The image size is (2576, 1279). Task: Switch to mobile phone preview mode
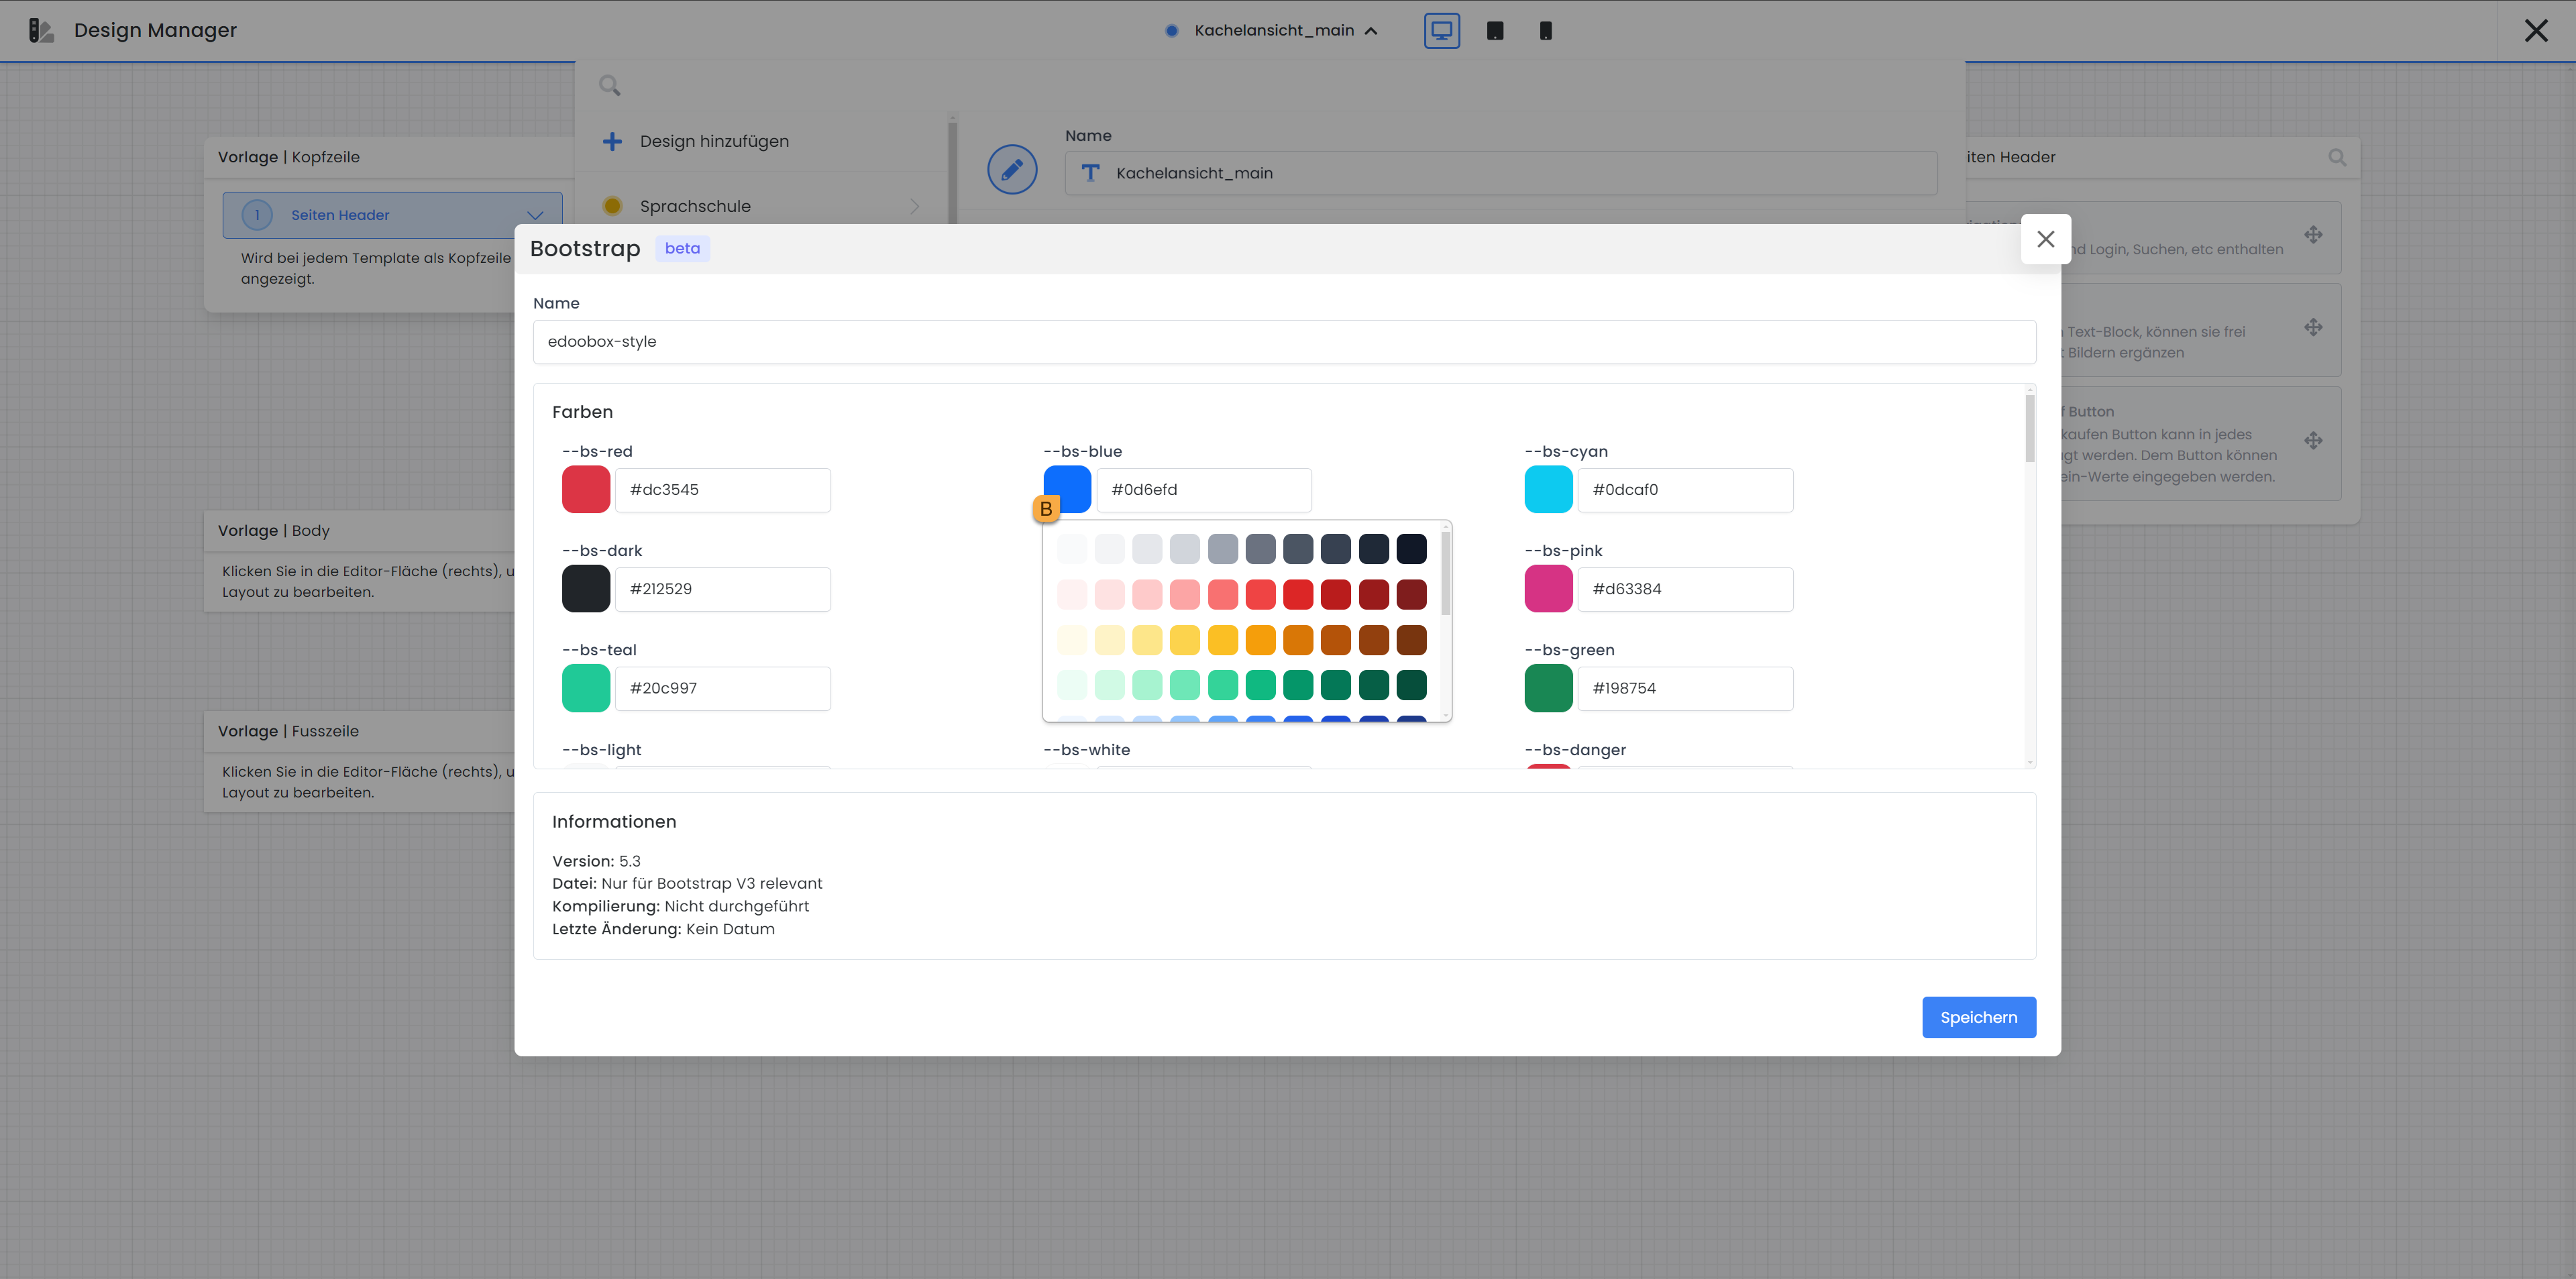1545,31
